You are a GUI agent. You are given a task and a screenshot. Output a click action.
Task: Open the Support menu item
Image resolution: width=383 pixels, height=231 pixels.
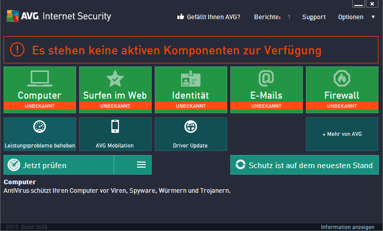point(314,17)
